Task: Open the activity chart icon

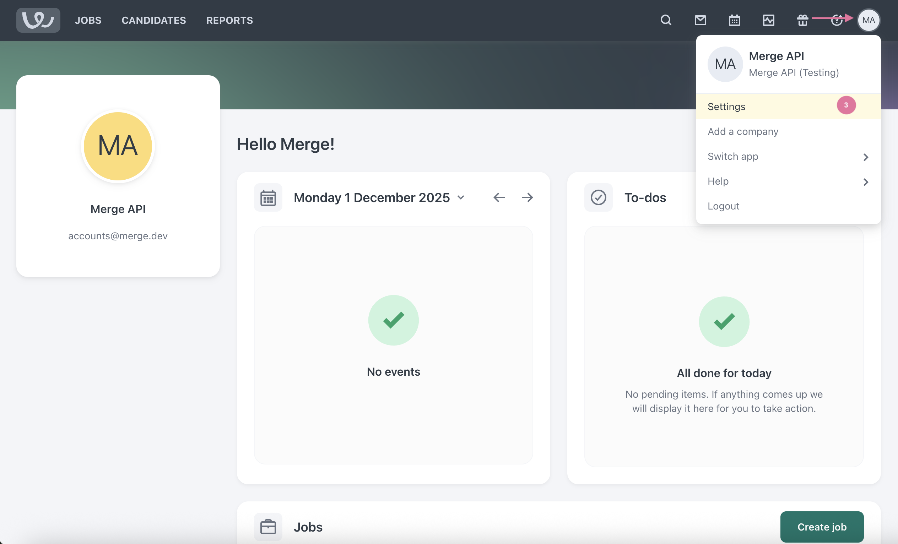Action: pyautogui.click(x=768, y=20)
